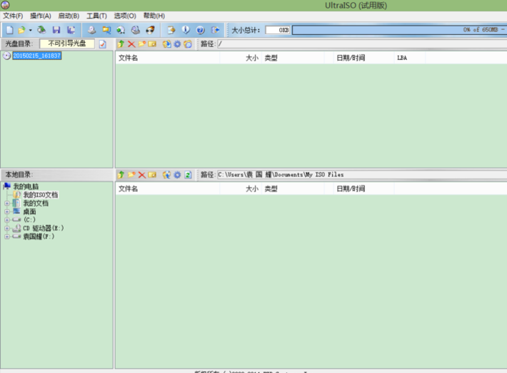Image resolution: width=507 pixels, height=373 pixels.
Task: Click the 文件名 column header in image pane
Action: coord(129,58)
